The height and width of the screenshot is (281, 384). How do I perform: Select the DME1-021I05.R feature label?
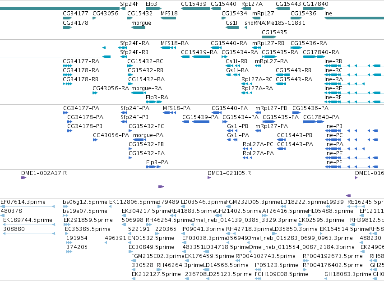click(x=229, y=173)
